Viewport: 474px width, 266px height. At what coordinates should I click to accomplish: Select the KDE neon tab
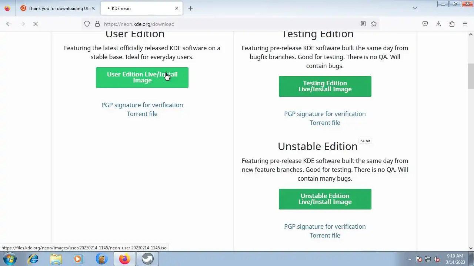coord(142,8)
